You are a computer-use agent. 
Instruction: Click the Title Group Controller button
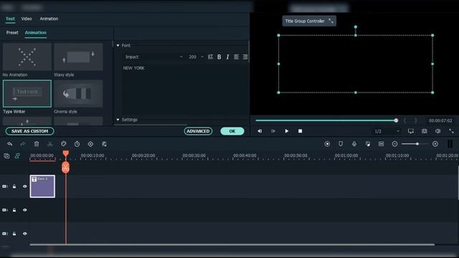[309, 21]
